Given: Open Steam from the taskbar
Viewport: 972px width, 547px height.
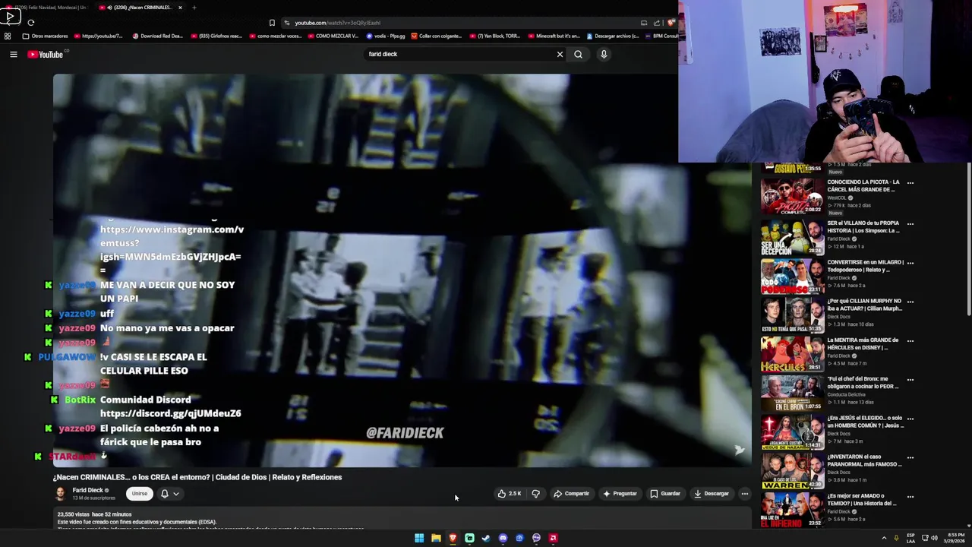Looking at the screenshot, I should [486, 538].
